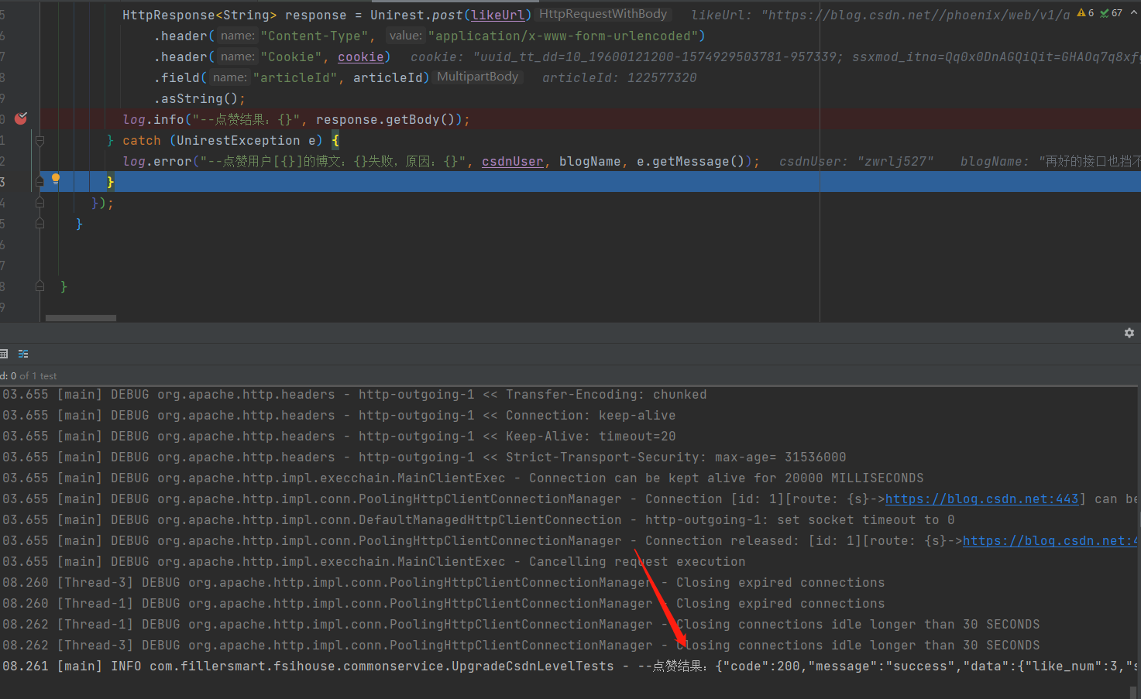Click the "articleId" string in field call
1141x699 pixels.
click(x=295, y=77)
